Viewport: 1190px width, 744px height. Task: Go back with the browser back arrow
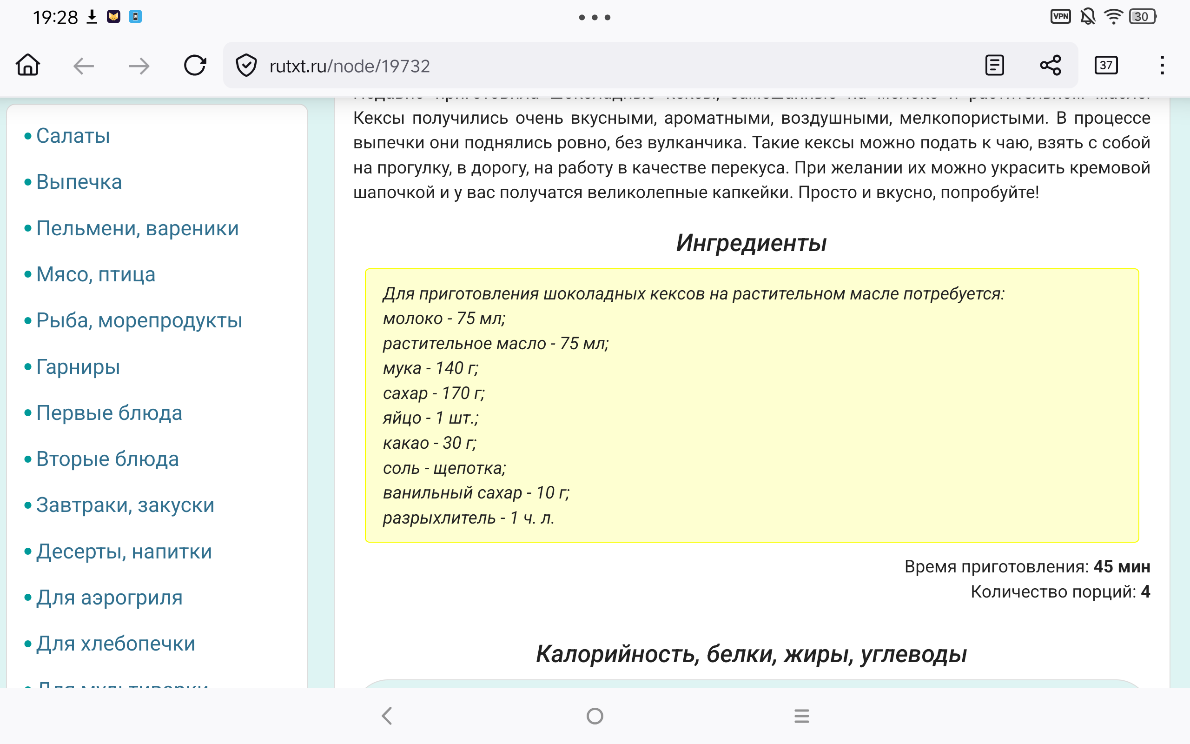click(84, 66)
